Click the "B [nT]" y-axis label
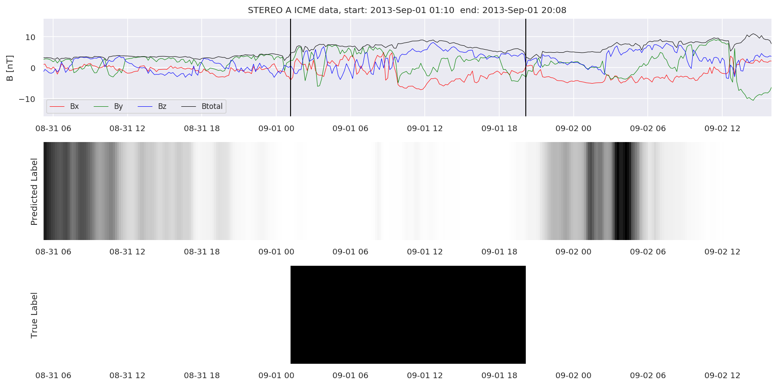The image size is (778, 386). click(10, 68)
